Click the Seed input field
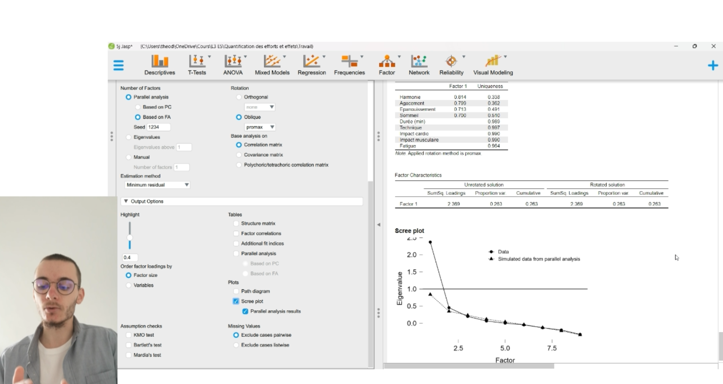The height and width of the screenshot is (384, 723). pos(158,127)
